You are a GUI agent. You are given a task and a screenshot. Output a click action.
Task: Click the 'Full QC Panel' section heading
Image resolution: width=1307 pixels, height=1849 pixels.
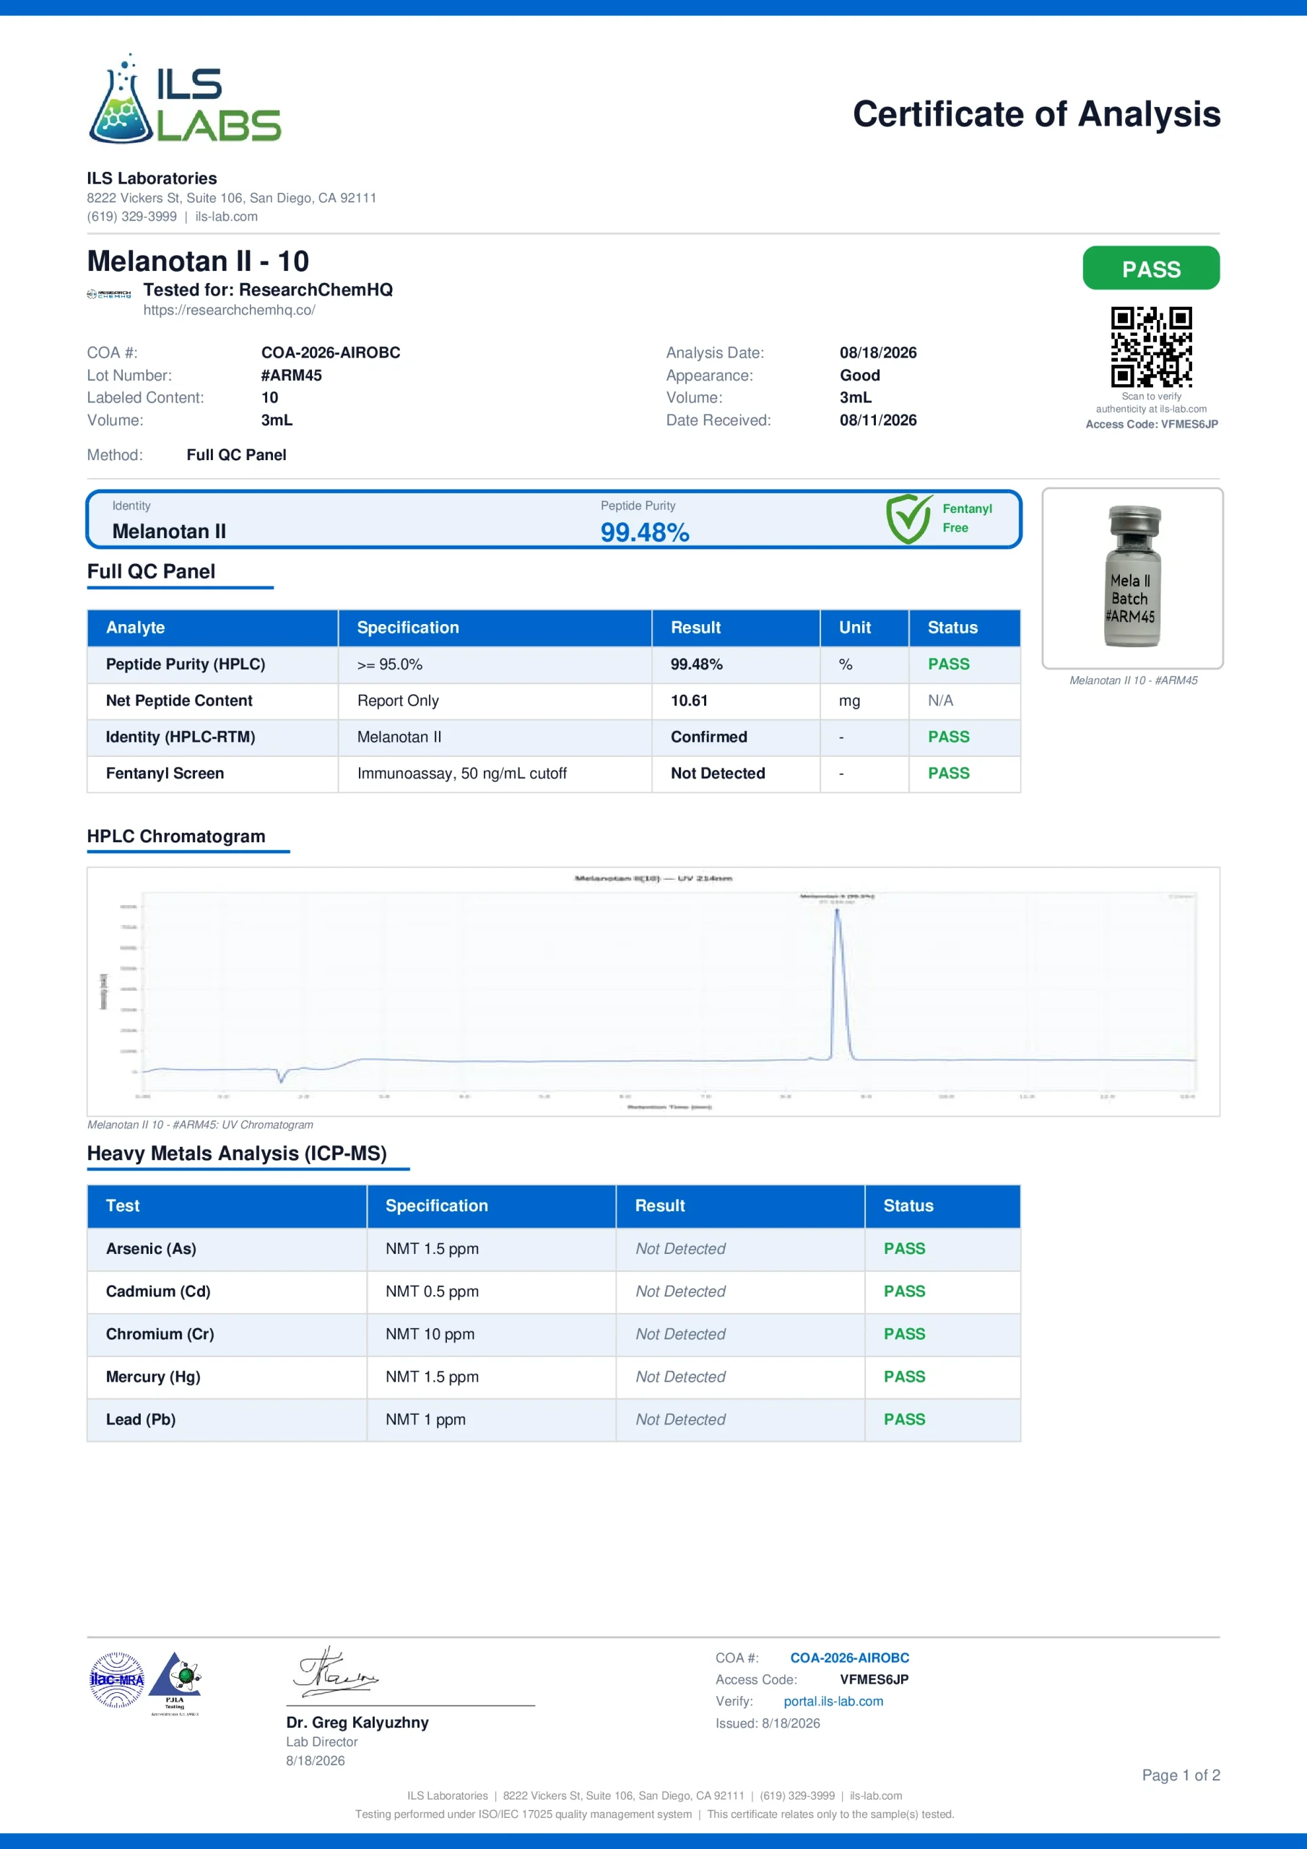(152, 572)
